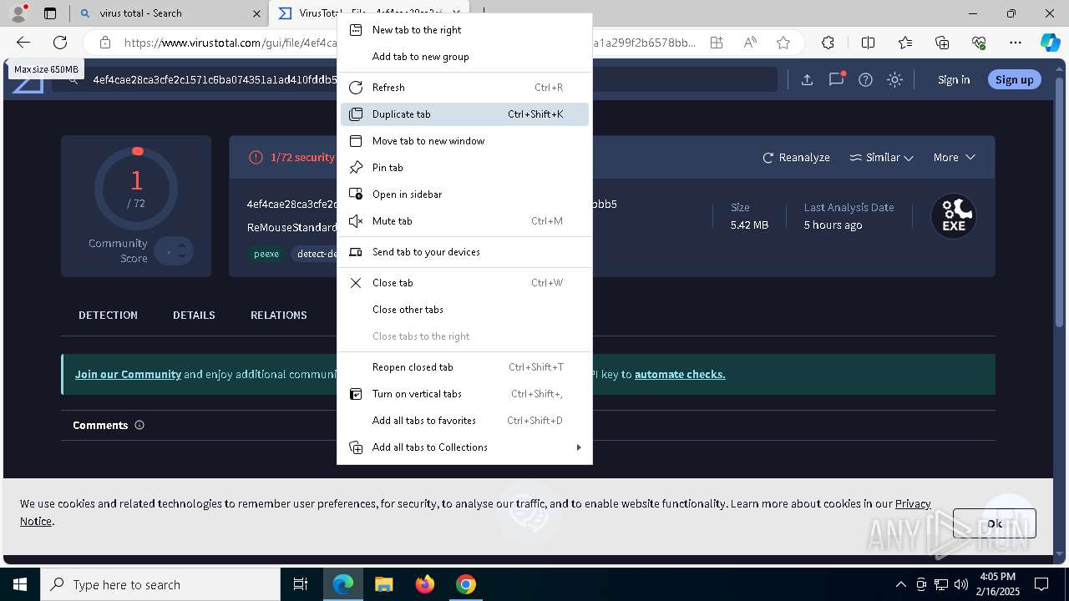The image size is (1069, 601).
Task: Click community score vote toggle
Action: click(x=174, y=251)
